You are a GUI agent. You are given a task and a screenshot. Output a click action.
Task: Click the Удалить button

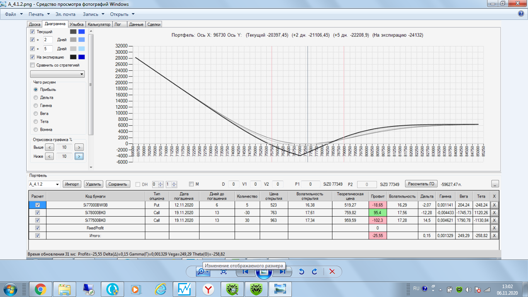click(x=94, y=184)
